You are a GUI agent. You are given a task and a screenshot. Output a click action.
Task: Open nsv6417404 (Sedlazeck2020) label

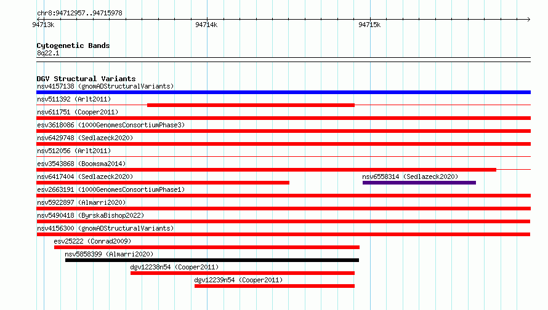[x=85, y=177]
